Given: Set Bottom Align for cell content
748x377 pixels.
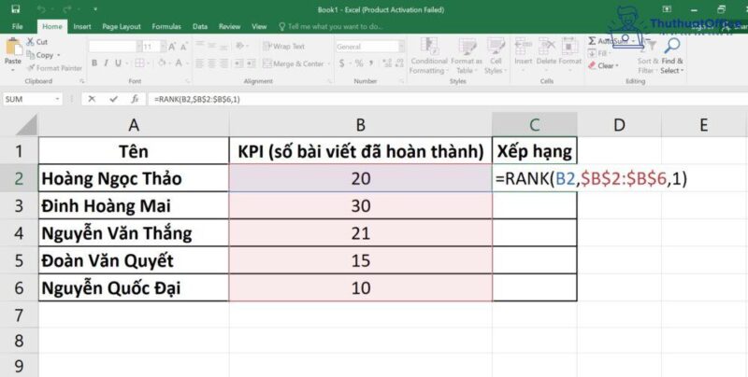Looking at the screenshot, I should click(x=223, y=46).
